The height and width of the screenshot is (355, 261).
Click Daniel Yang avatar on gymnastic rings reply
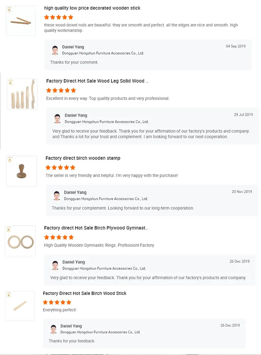(55, 265)
